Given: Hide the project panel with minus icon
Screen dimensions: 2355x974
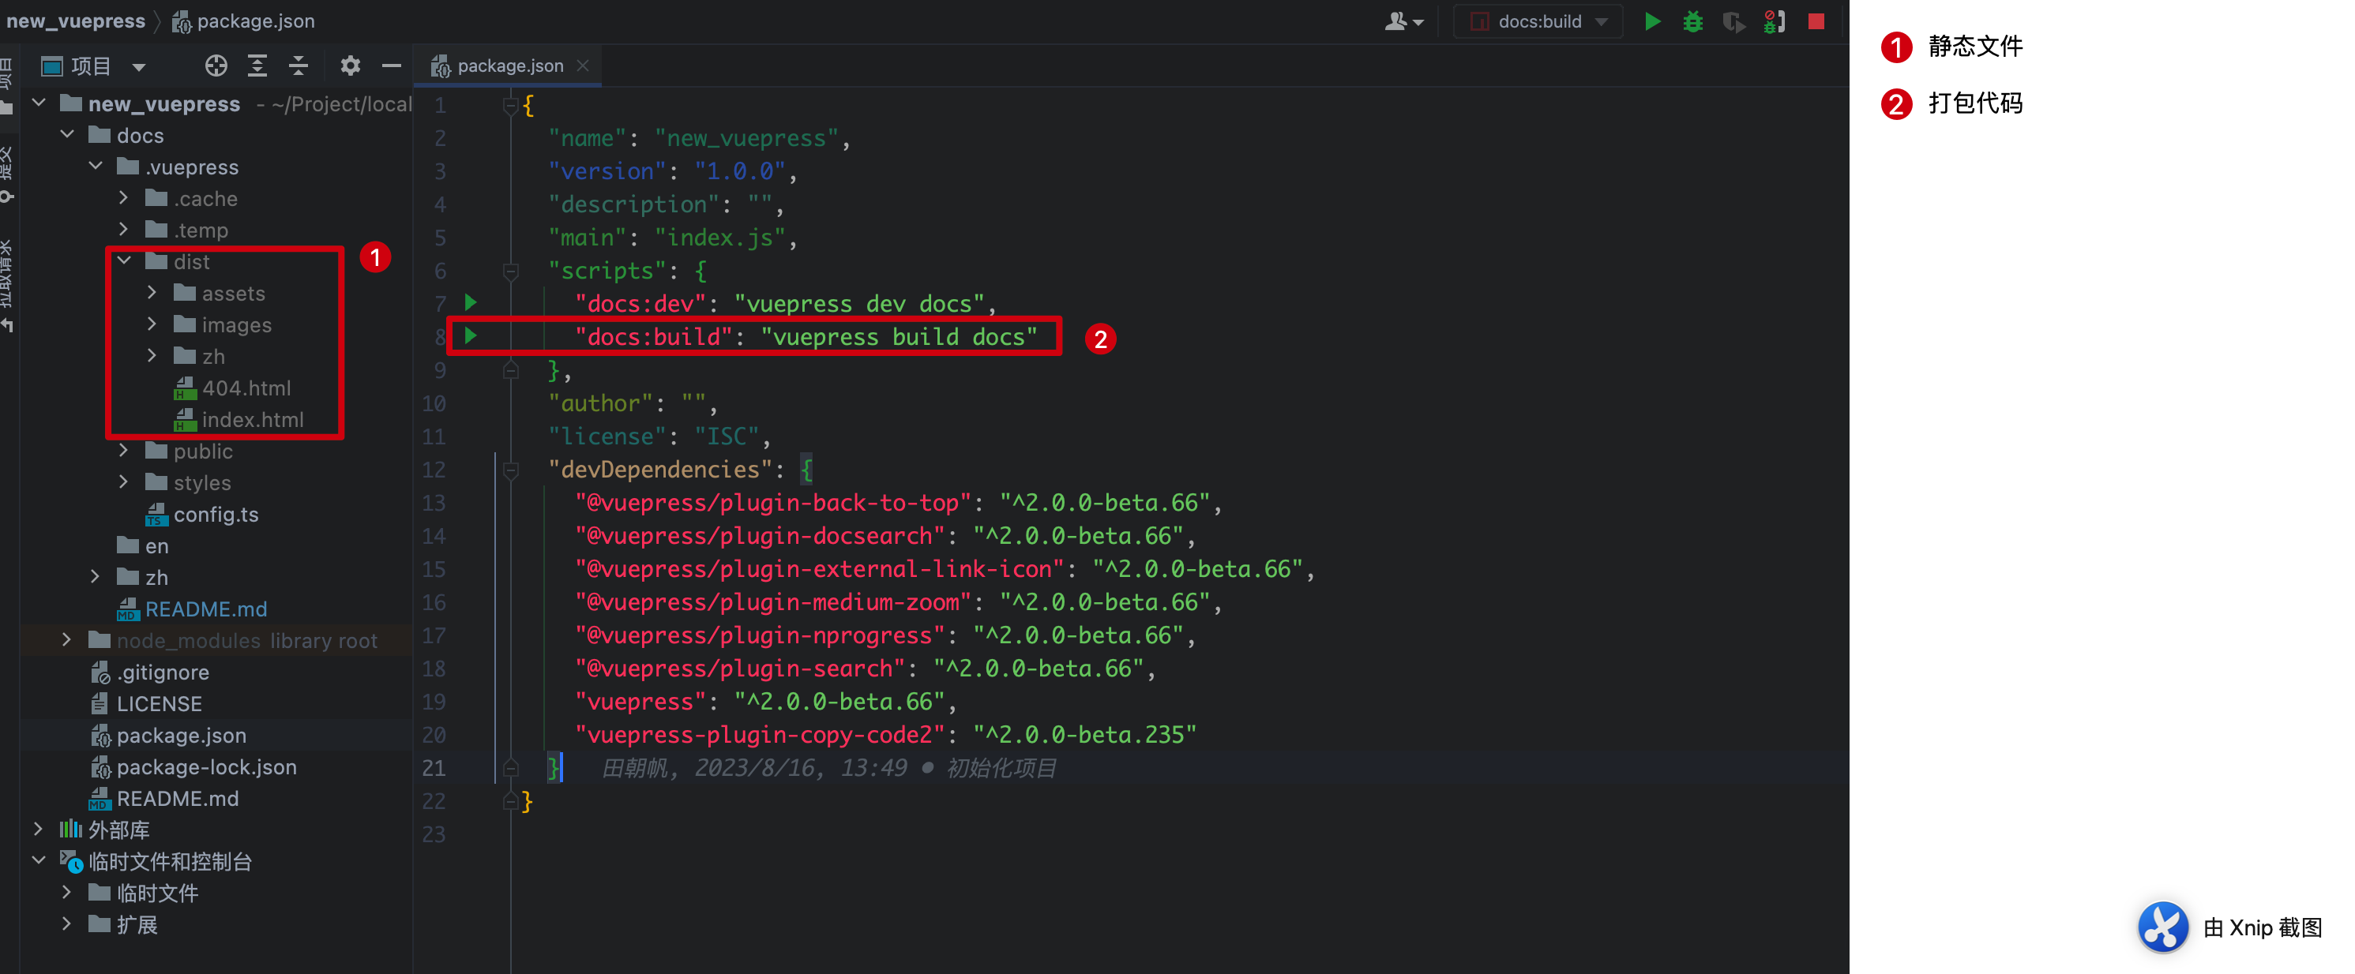Looking at the screenshot, I should (391, 66).
